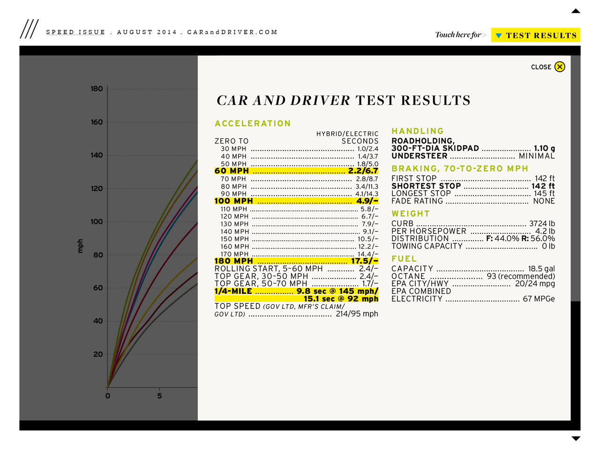Click the HANDLING section heading
The width and height of the screenshot is (600, 450).
[418, 131]
